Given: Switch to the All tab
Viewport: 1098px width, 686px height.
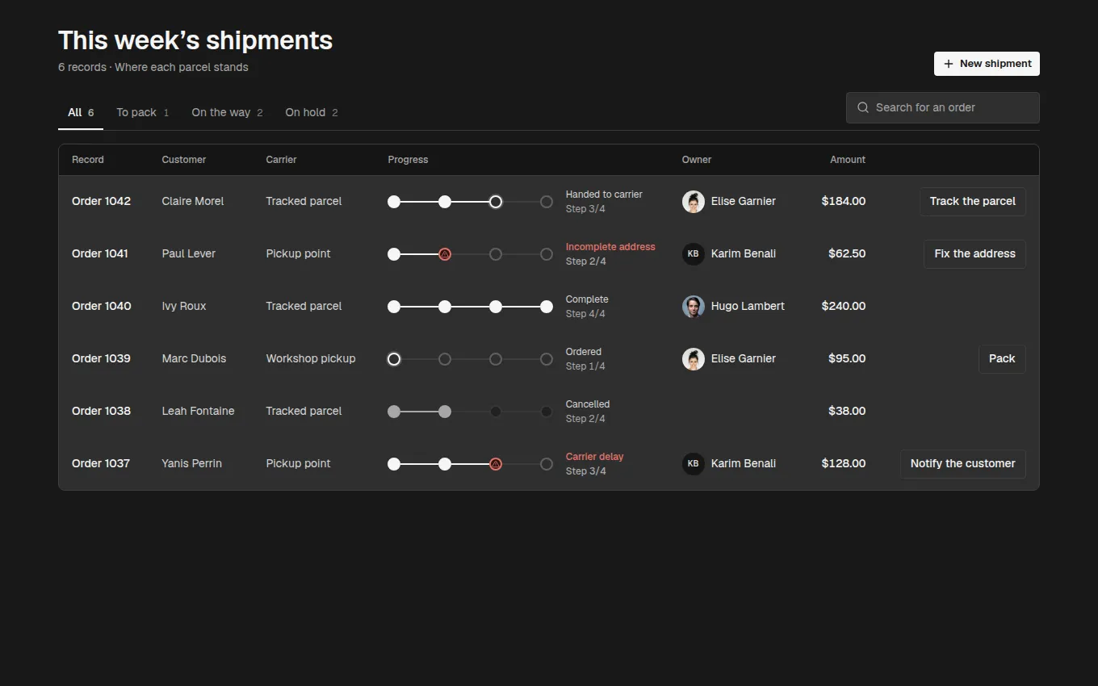Looking at the screenshot, I should point(81,113).
